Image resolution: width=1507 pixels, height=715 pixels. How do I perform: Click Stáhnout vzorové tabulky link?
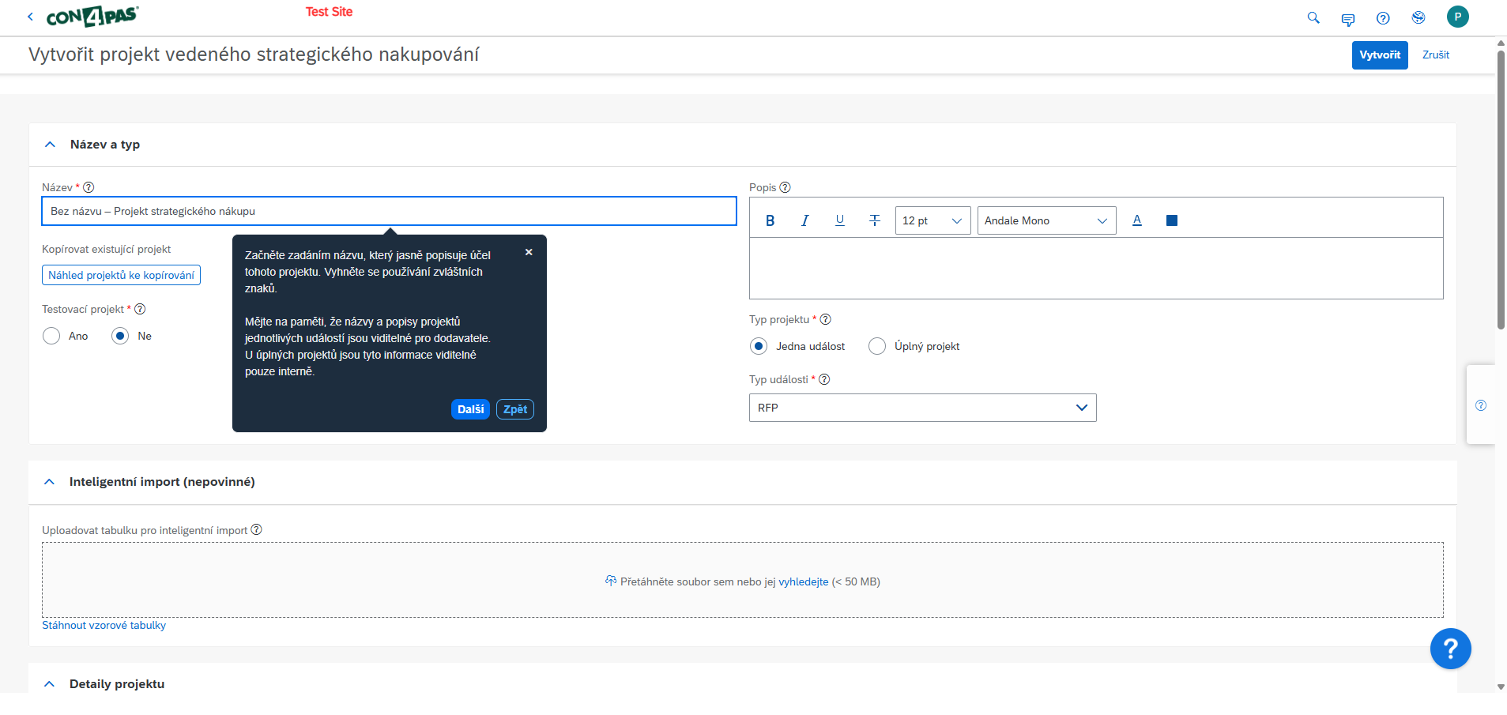[x=104, y=625]
